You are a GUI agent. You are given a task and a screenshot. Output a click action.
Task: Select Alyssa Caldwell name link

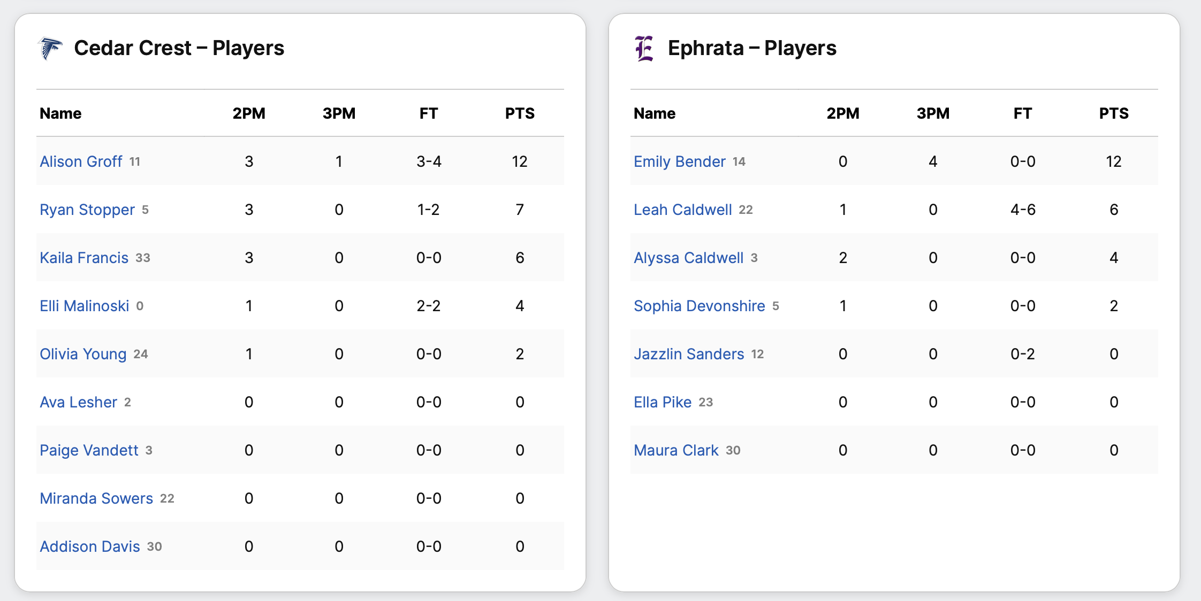point(688,258)
